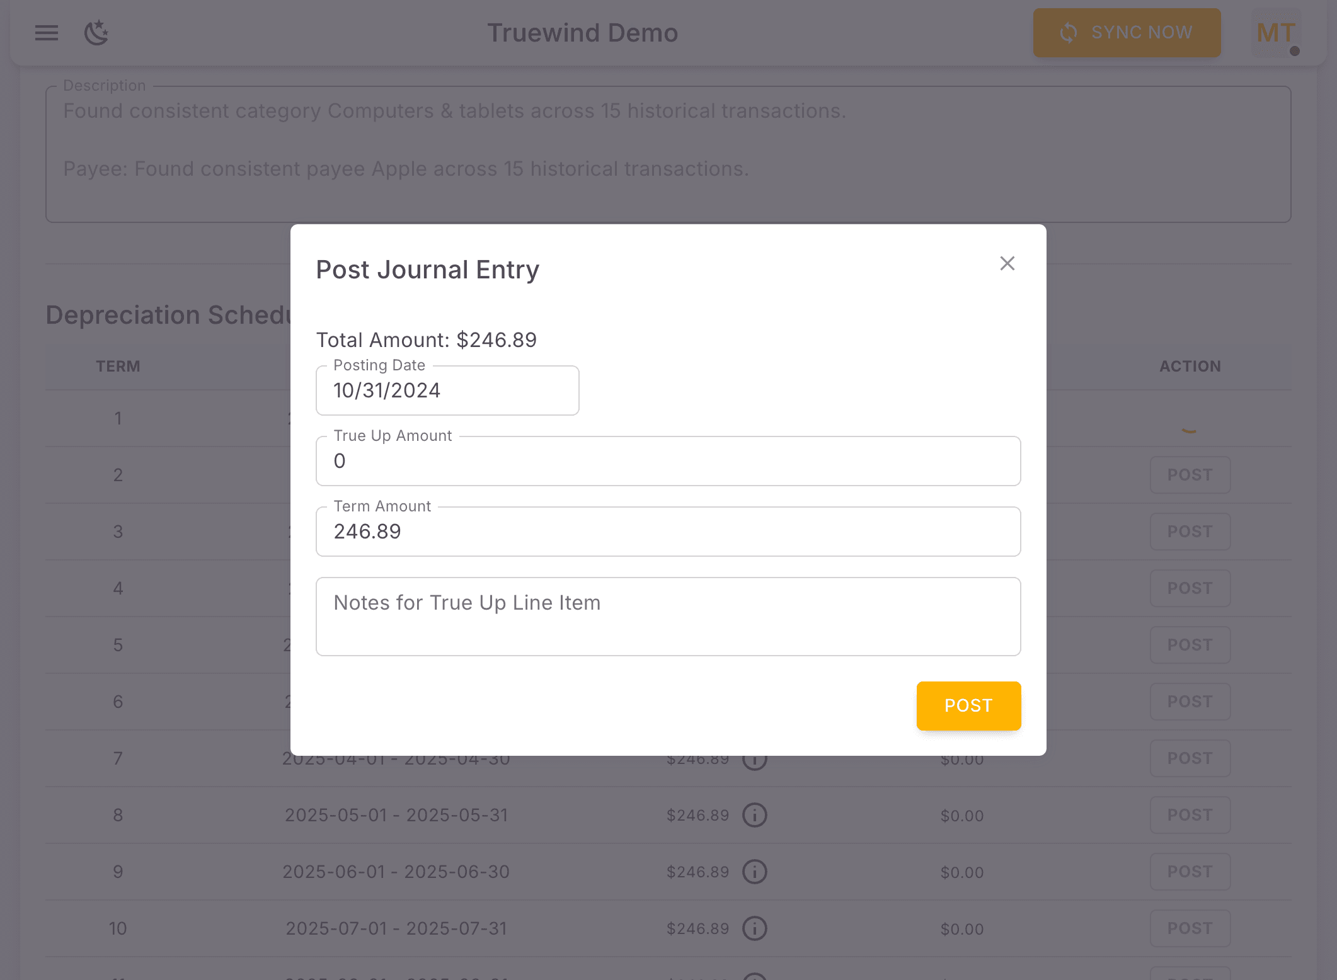The image size is (1337, 980).
Task: Click the Notes for True Up Line Item box
Action: (x=668, y=616)
